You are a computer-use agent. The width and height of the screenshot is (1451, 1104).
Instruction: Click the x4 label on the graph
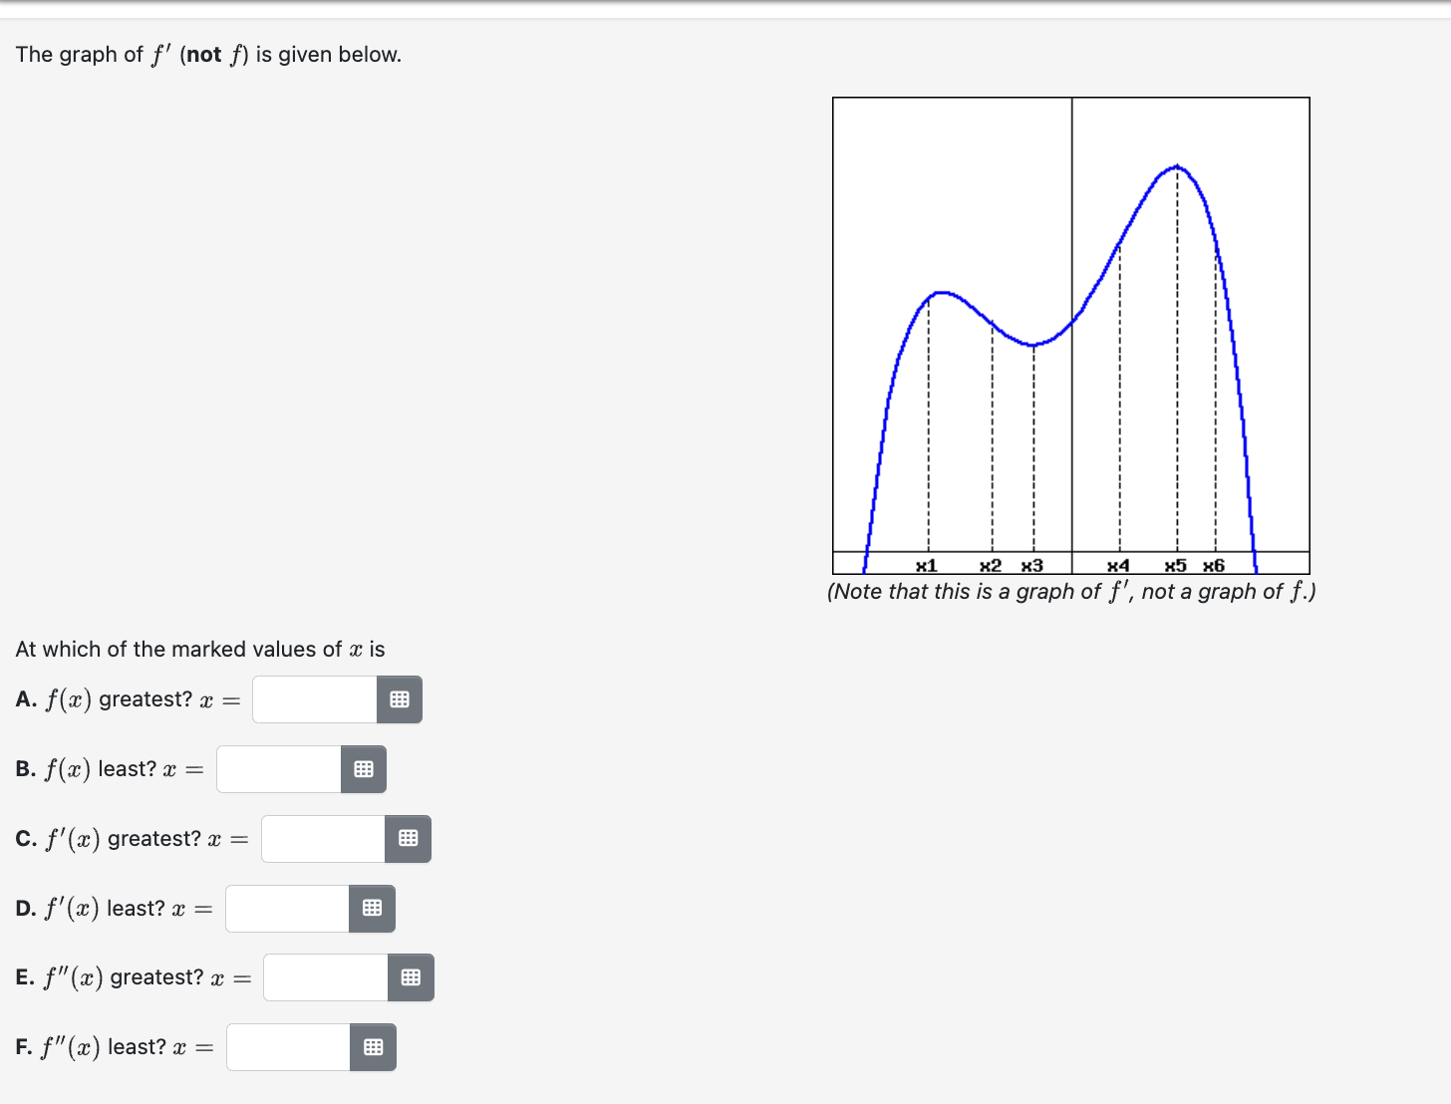click(x=1118, y=565)
